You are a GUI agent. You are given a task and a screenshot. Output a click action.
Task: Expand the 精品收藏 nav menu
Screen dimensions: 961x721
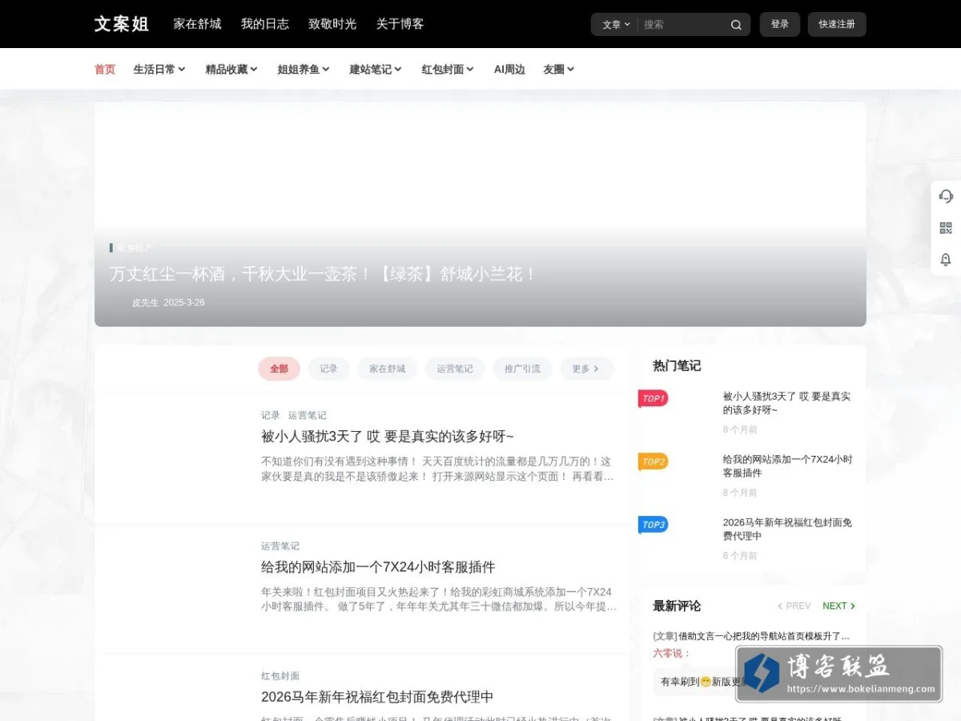coord(231,70)
